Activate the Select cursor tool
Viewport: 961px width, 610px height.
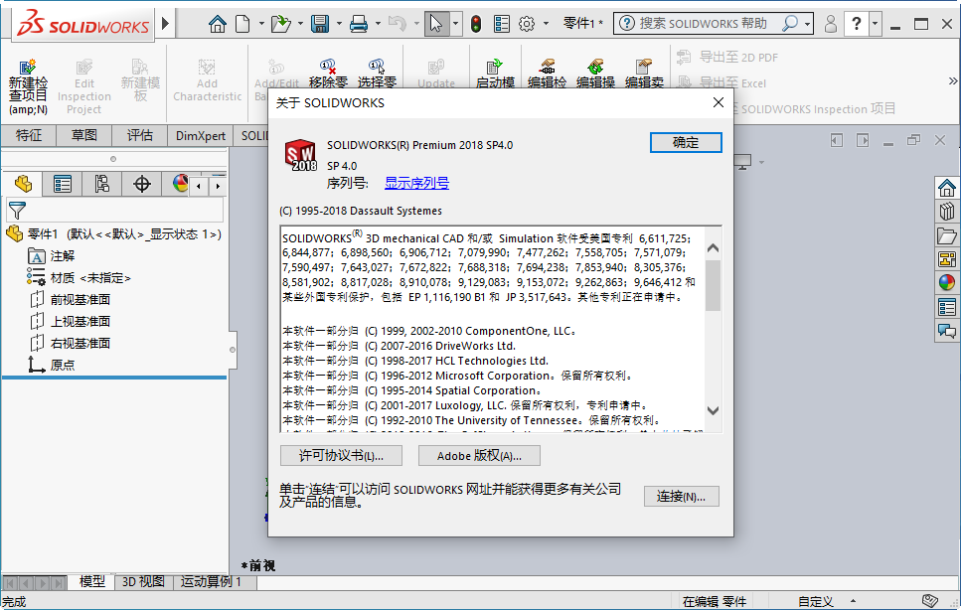coord(435,24)
